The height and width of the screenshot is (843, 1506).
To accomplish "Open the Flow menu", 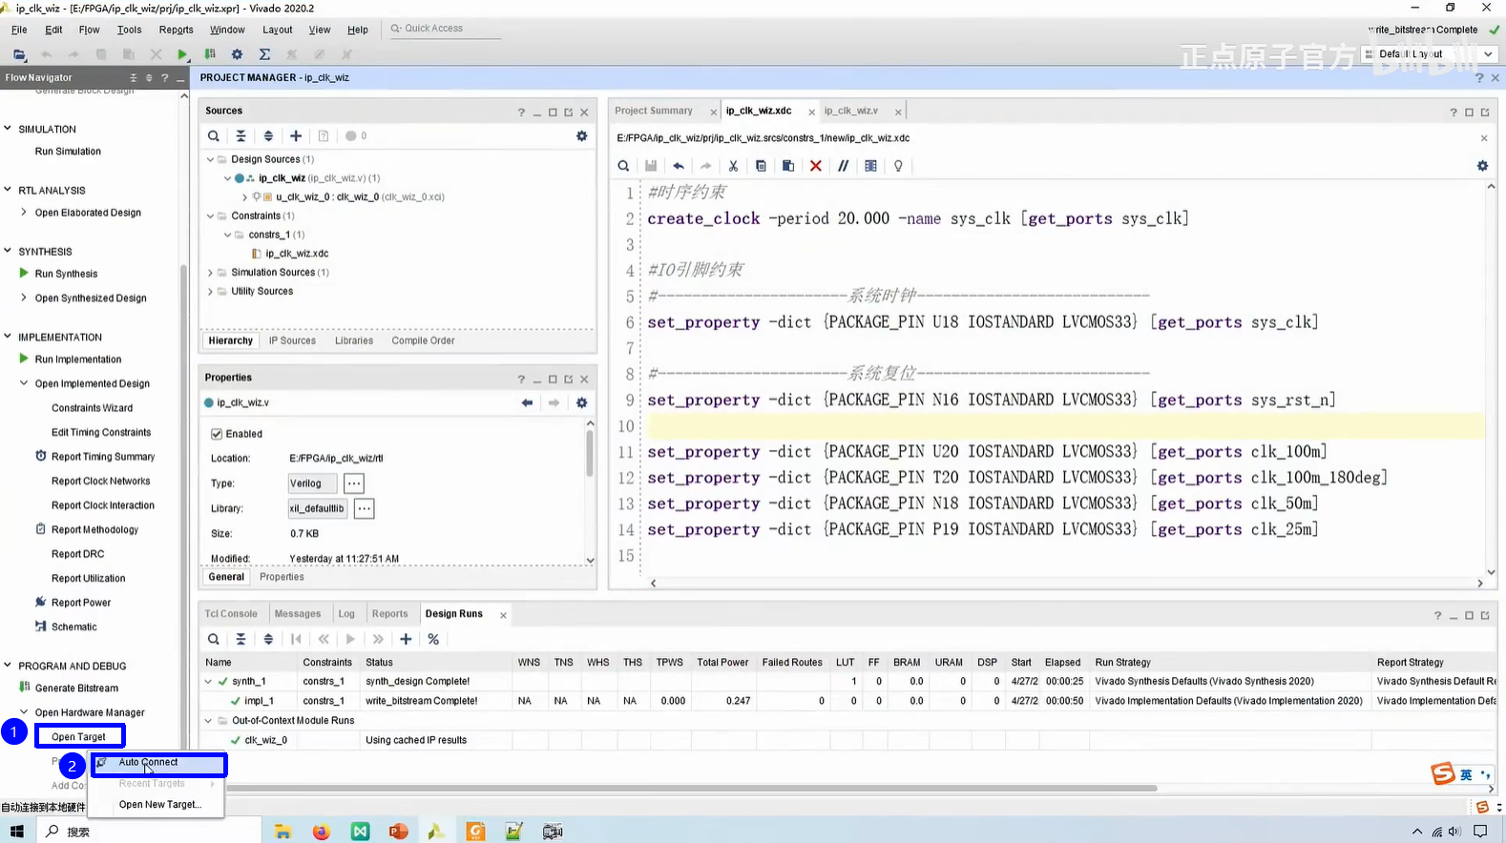I will tap(89, 30).
